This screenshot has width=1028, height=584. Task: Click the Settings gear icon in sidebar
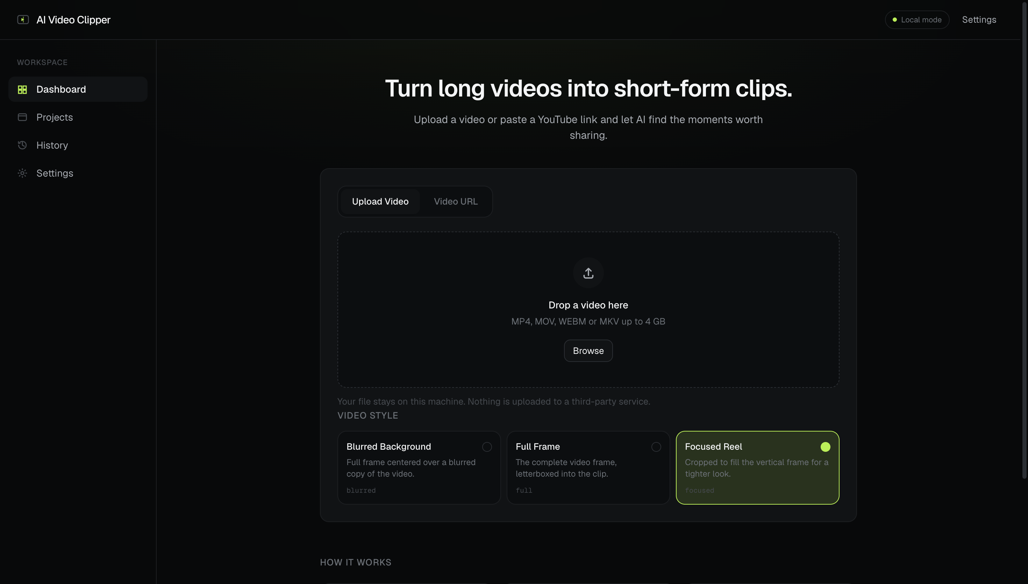pos(22,173)
